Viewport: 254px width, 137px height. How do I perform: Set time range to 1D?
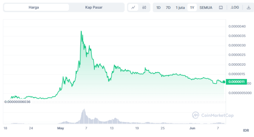click(158, 7)
